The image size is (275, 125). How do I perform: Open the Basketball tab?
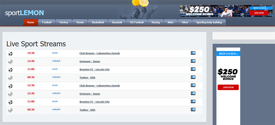tap(98, 23)
